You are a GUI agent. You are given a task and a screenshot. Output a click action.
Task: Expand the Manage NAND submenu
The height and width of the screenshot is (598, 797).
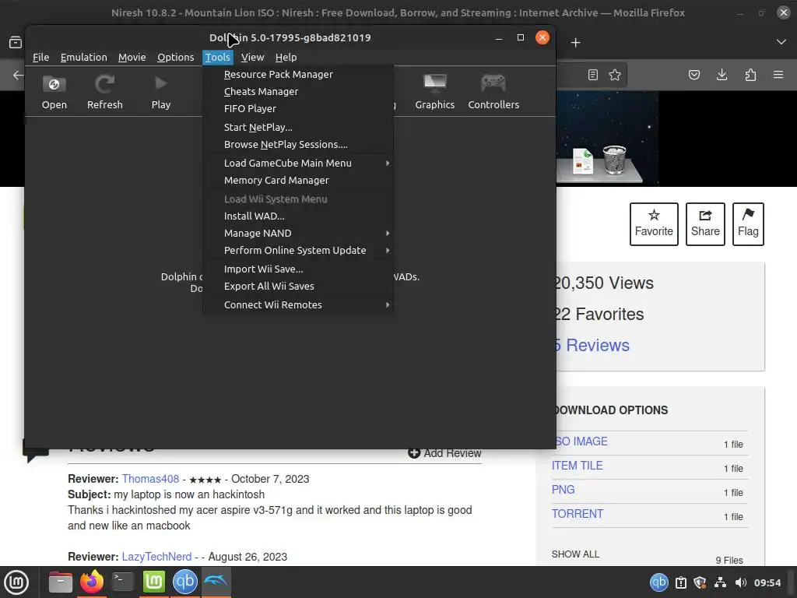tap(298, 234)
